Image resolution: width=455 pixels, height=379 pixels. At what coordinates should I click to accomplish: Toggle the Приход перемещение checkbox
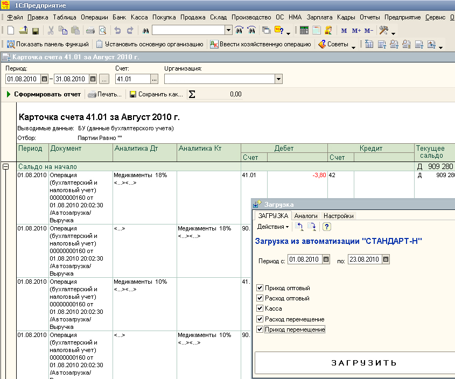pyautogui.click(x=260, y=329)
